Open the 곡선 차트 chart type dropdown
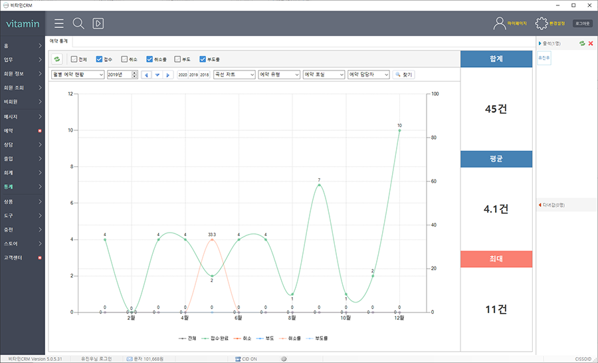598x363 pixels. pos(235,75)
